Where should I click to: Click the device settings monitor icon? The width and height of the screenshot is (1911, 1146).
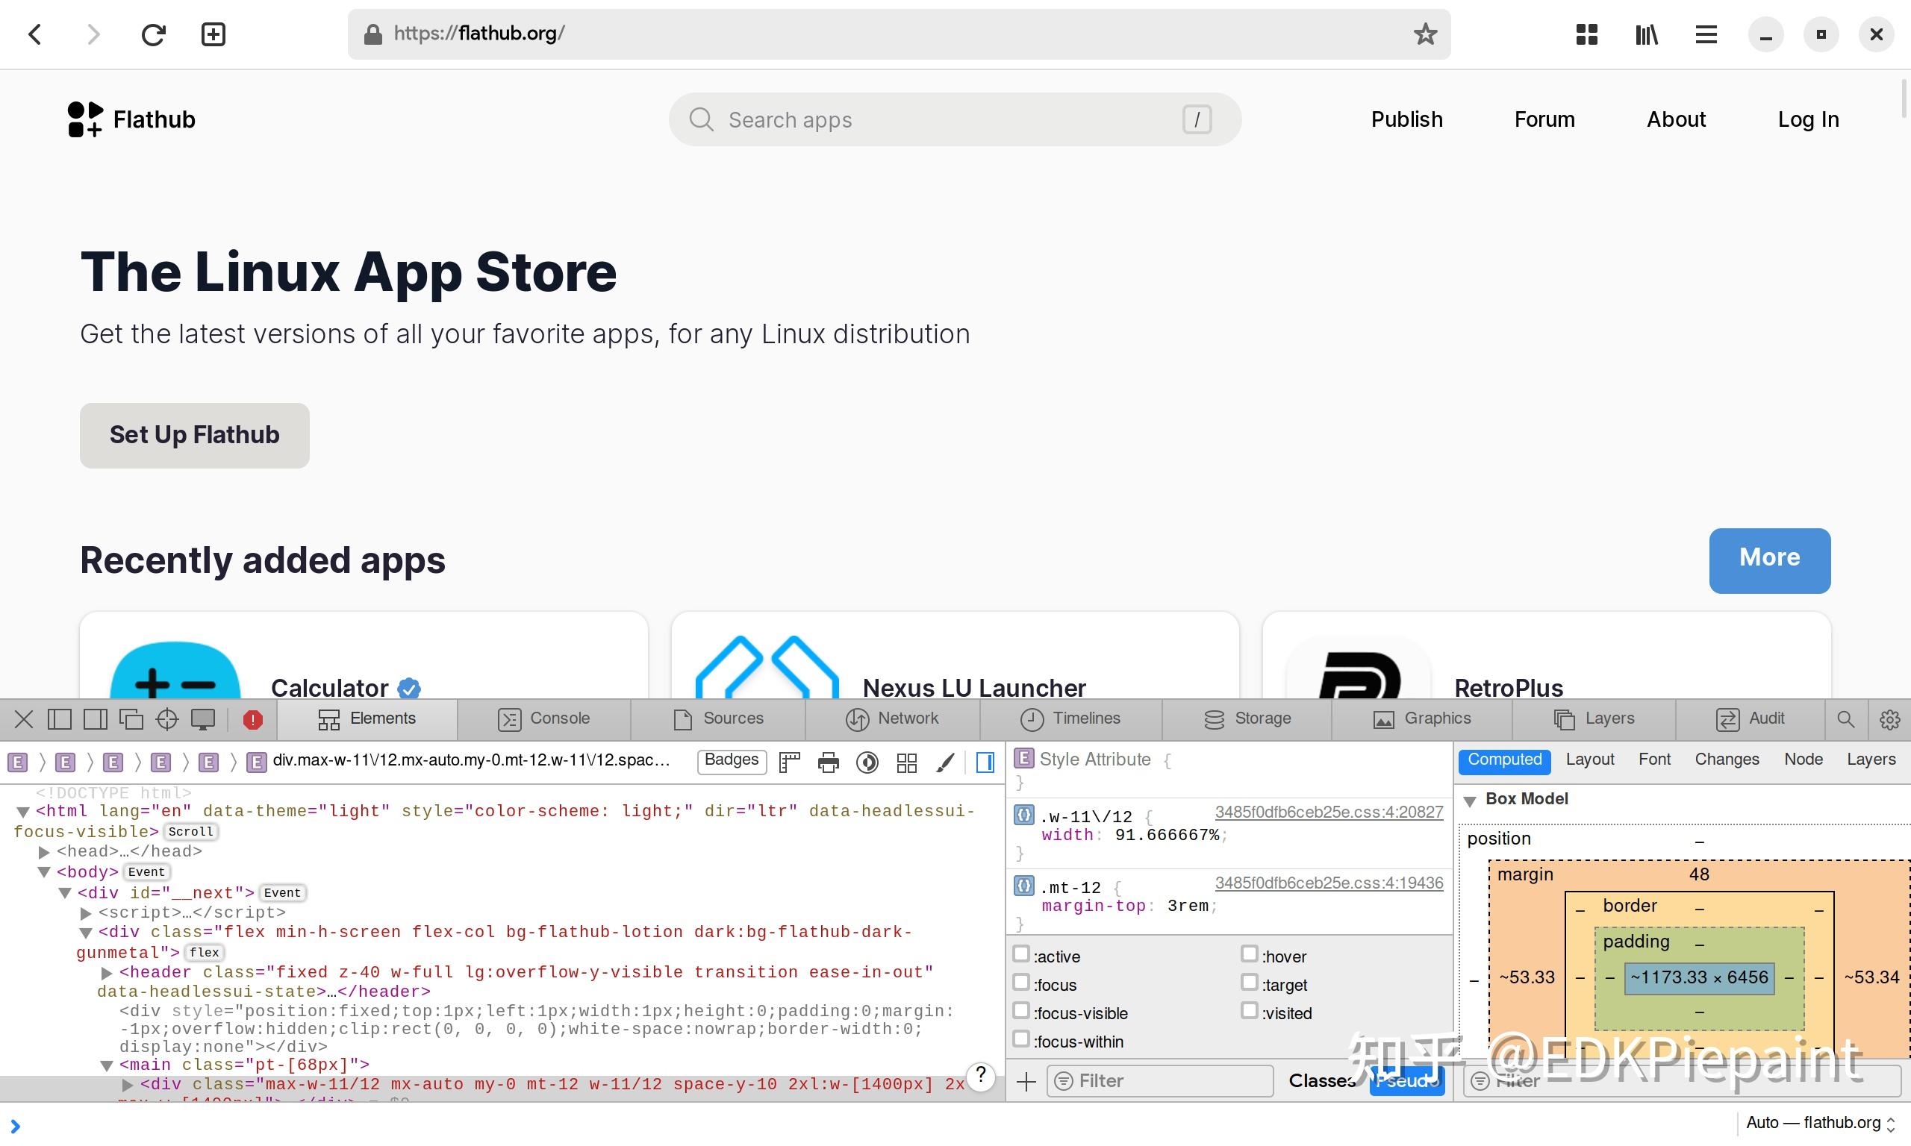[203, 720]
